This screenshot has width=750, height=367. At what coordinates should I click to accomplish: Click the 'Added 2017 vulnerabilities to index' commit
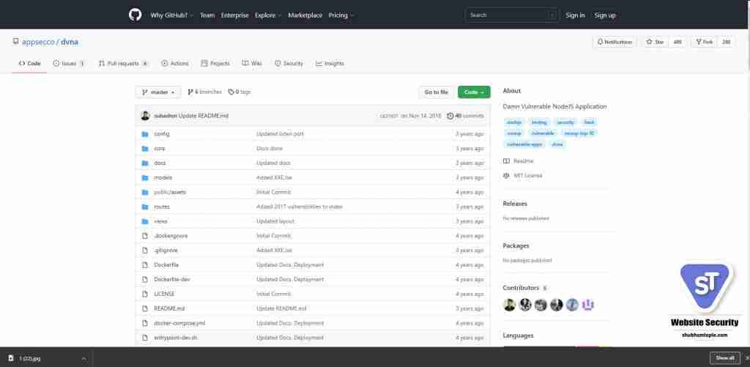[x=300, y=207]
